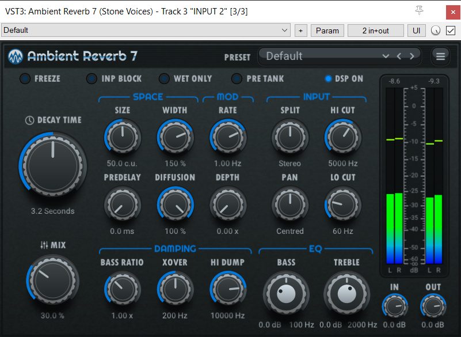Image resolution: width=461 pixels, height=337 pixels.
Task: Open the Param button
Action: pos(327,31)
